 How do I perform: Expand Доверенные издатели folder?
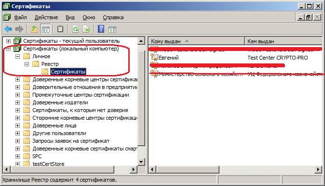[18, 102]
